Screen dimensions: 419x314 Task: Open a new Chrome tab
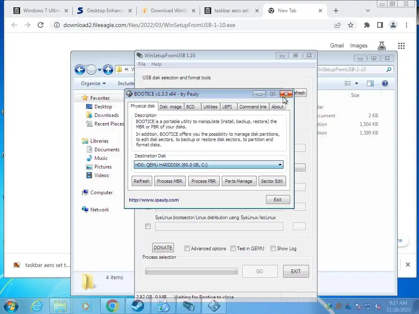[336, 11]
